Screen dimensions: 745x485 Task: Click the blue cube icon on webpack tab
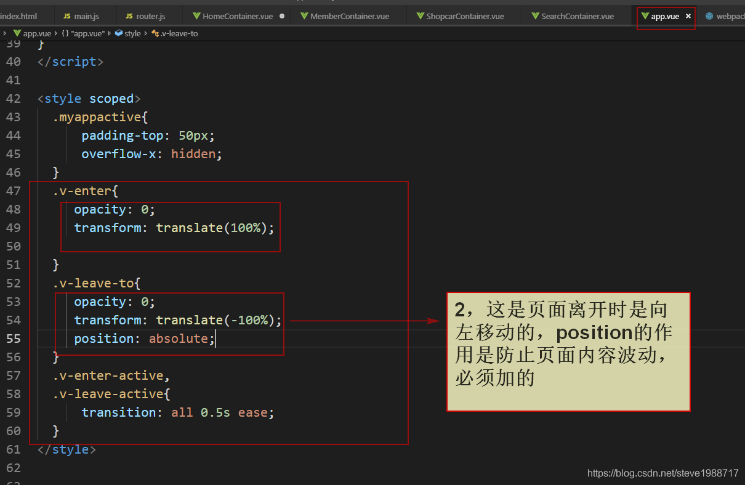point(709,16)
